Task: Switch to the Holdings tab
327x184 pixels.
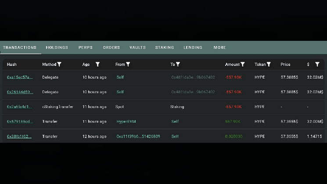Action: pyautogui.click(x=57, y=47)
